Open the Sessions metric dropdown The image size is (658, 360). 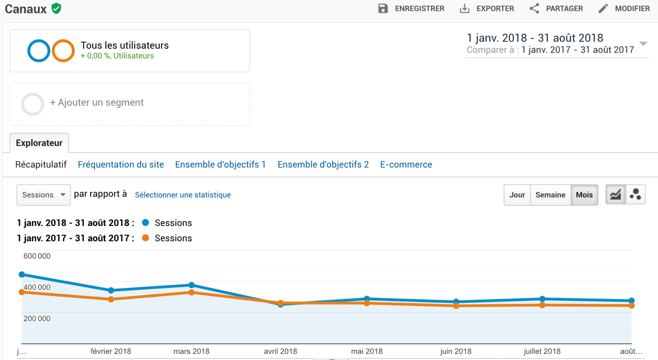coord(43,195)
